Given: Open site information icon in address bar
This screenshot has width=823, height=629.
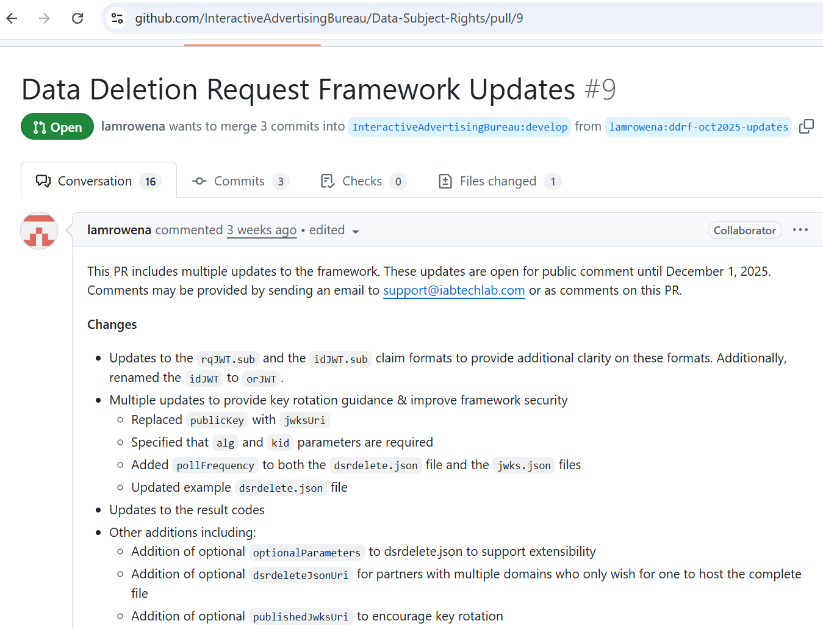Looking at the screenshot, I should click(x=117, y=18).
